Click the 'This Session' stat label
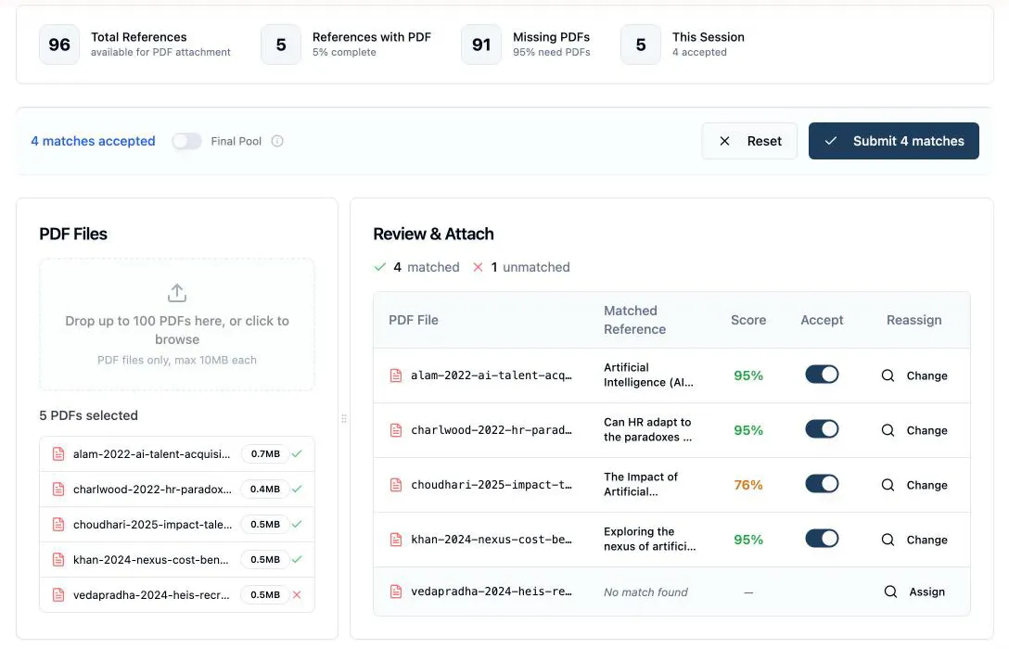1009x649 pixels. 709,37
